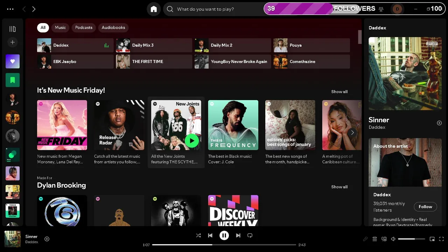The image size is (448, 252).
Task: Follow Daddex artist button
Action: (425, 207)
